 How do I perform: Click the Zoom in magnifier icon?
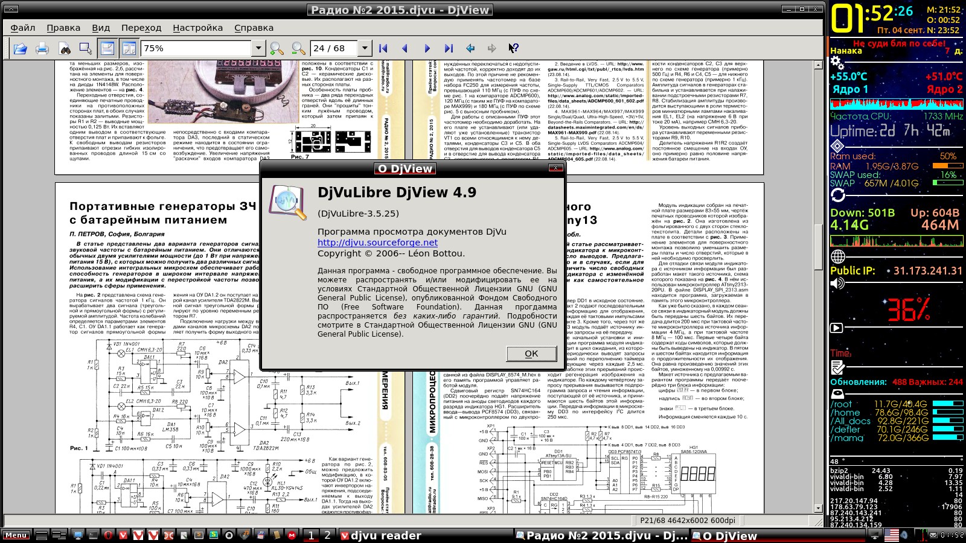277,48
